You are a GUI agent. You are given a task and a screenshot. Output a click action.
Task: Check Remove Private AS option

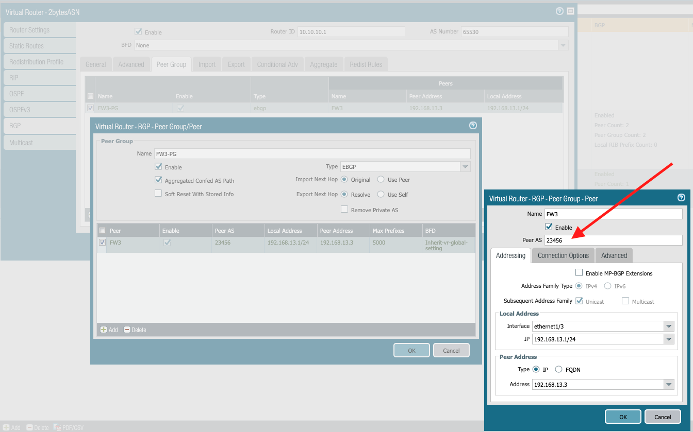[344, 210]
